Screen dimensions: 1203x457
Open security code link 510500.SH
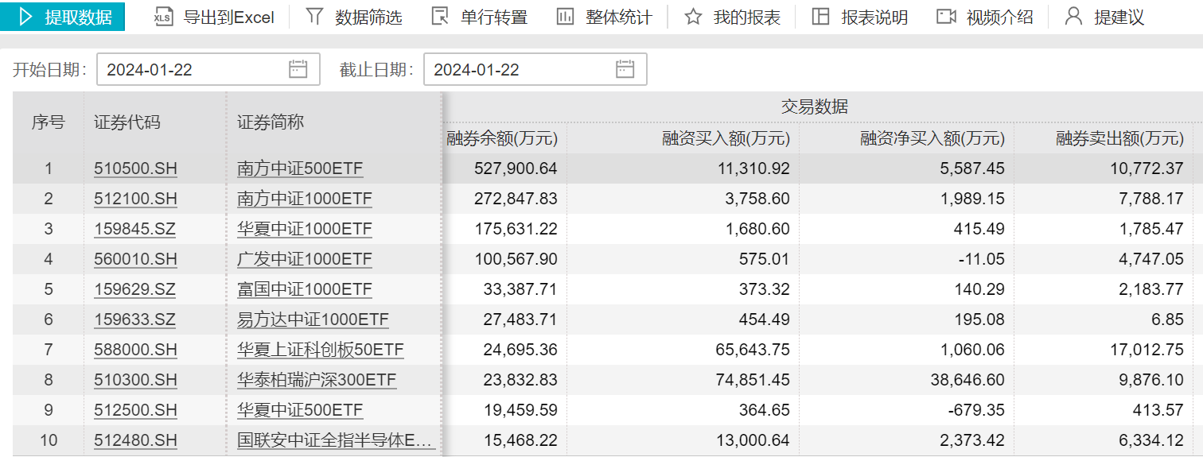tap(134, 168)
